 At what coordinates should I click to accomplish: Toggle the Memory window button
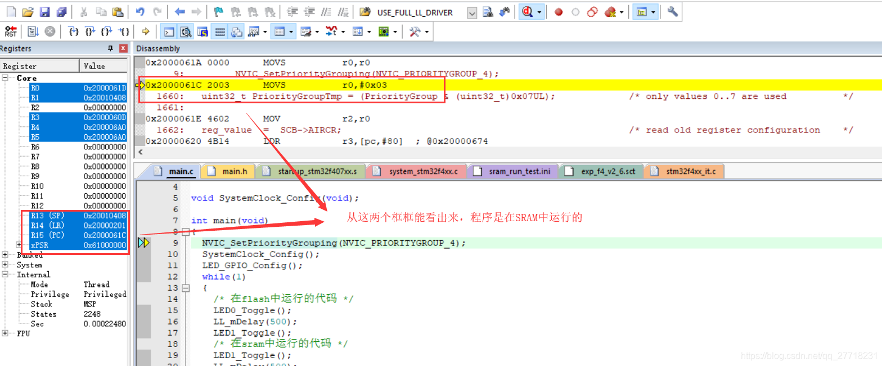279,31
